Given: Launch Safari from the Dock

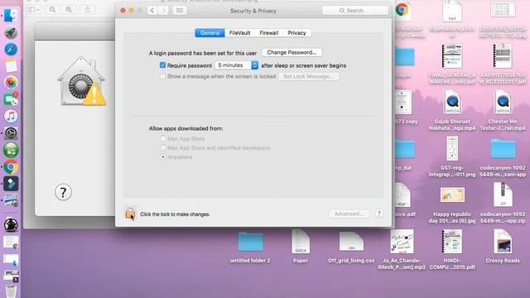Looking at the screenshot, I should click(x=11, y=50).
